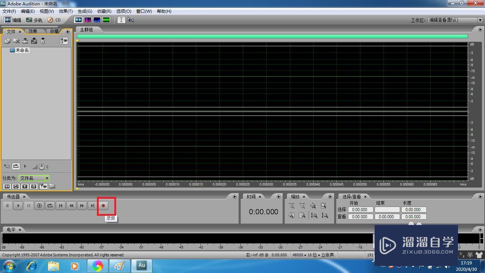This screenshot has height=273, width=485.
Task: Select spectral phase display green icon
Action: pos(106,20)
